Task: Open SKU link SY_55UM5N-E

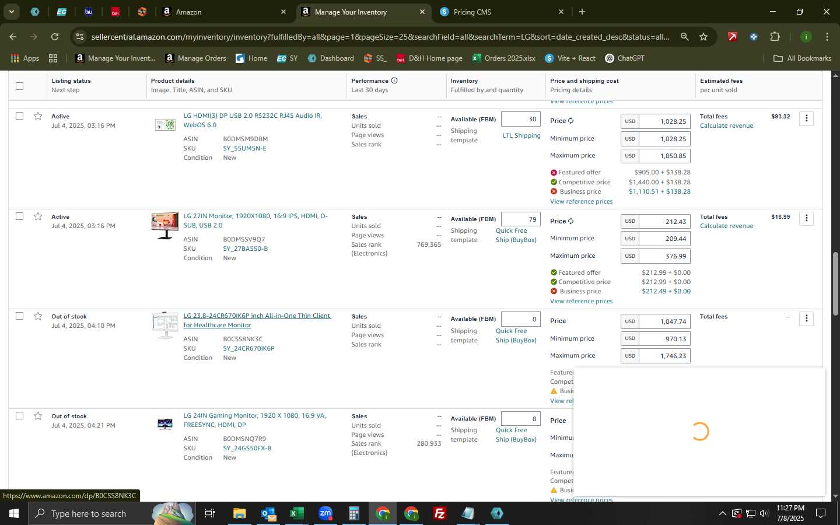Action: tap(244, 148)
